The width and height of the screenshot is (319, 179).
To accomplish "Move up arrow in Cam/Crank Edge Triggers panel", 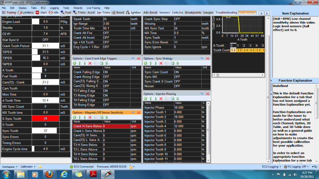I will 79,63.
